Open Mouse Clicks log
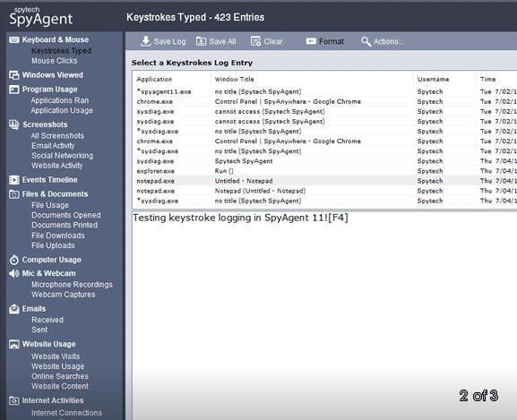This screenshot has height=420, width=517. [55, 61]
